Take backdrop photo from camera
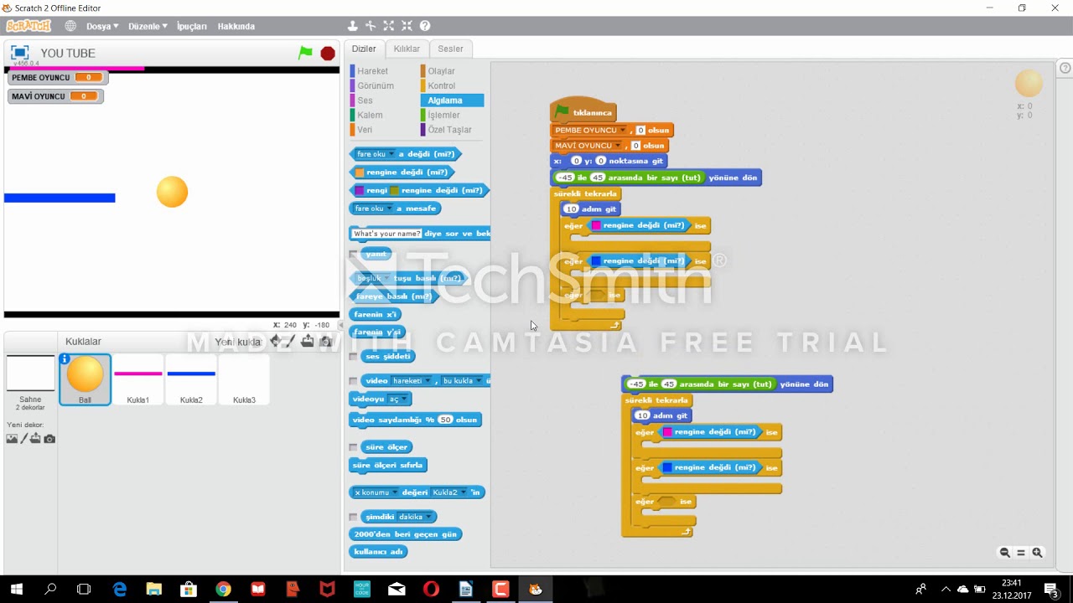This screenshot has width=1073, height=603. click(x=49, y=439)
